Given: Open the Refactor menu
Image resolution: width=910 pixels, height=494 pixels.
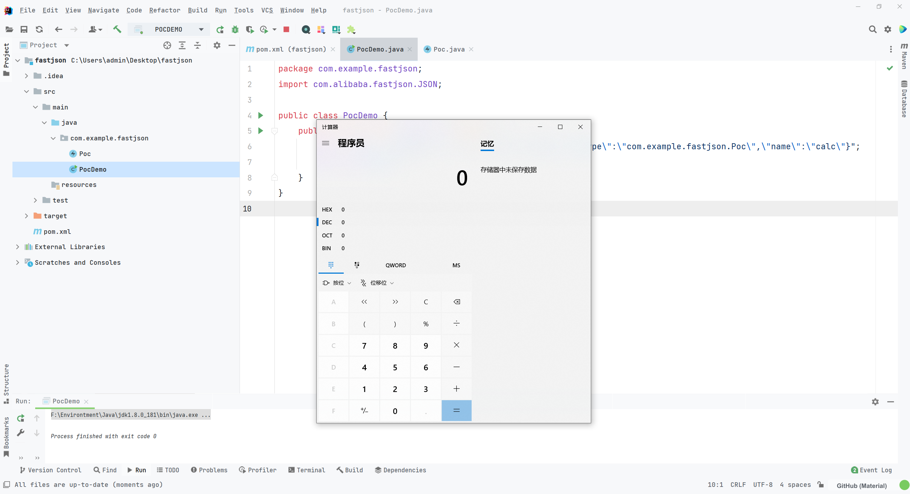Looking at the screenshot, I should point(165,10).
